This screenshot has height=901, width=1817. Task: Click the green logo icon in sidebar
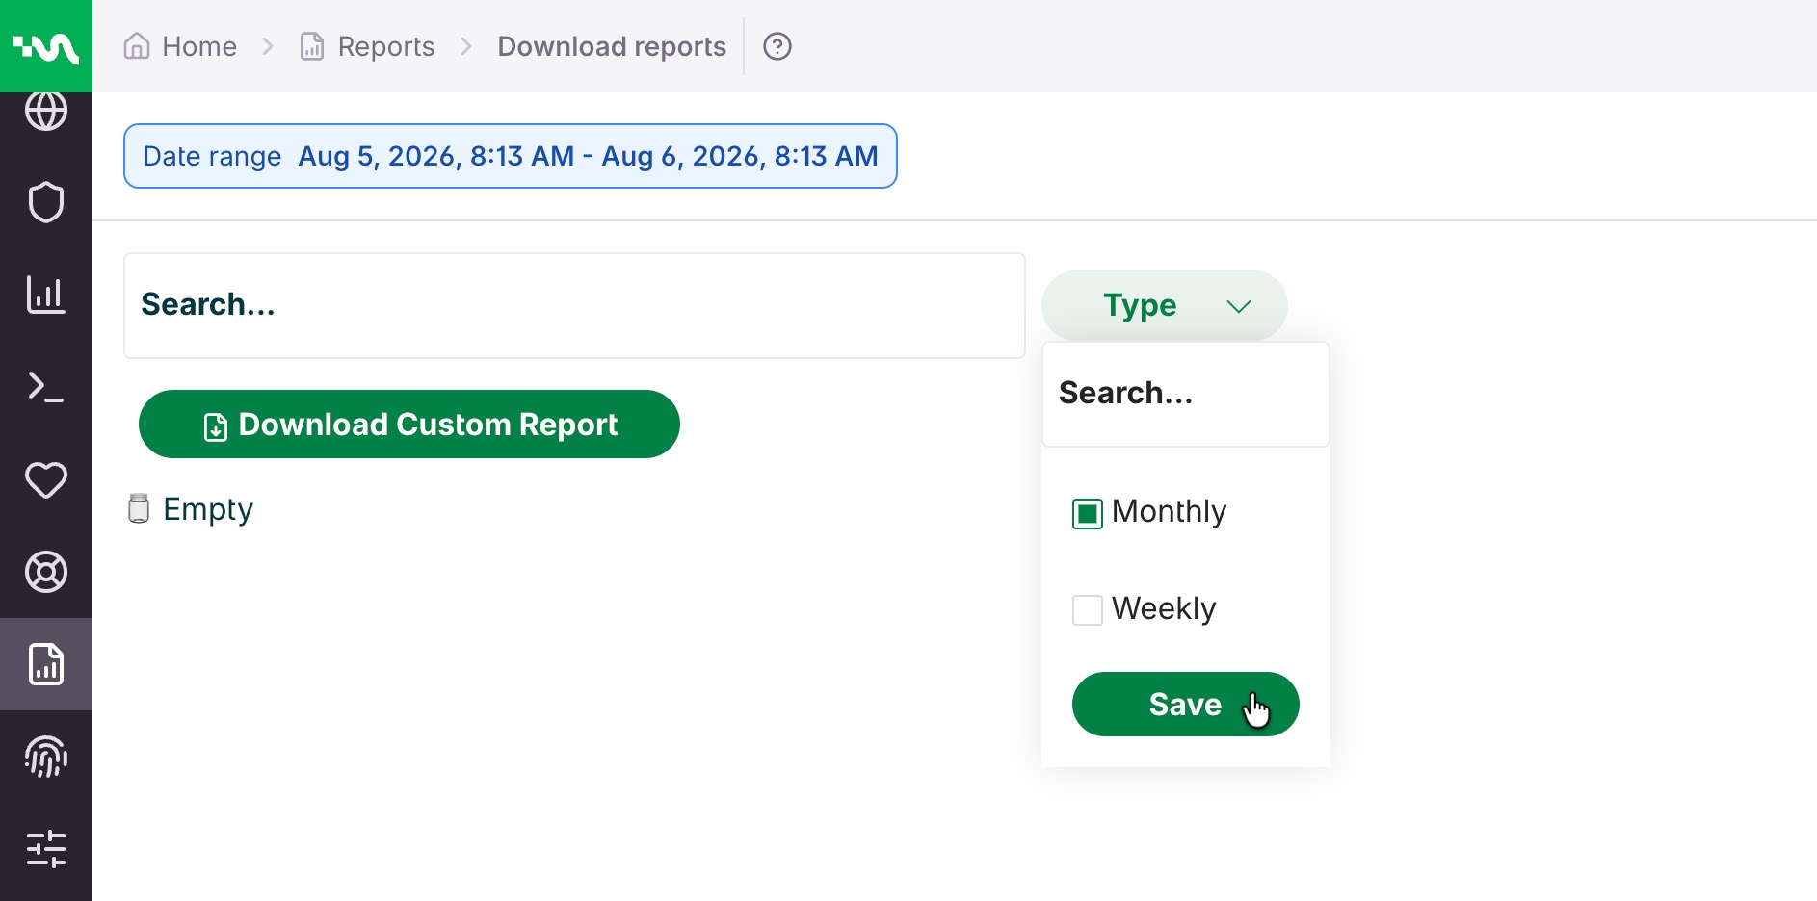point(46,46)
